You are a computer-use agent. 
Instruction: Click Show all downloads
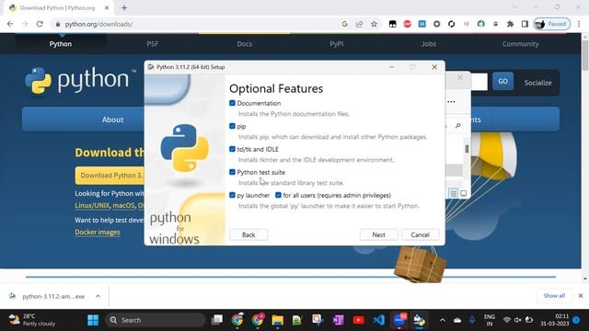tap(554, 296)
